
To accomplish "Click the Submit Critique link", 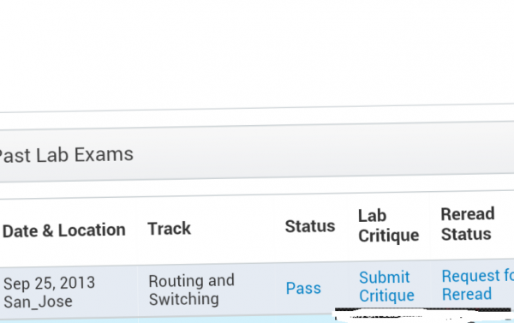I will point(387,286).
